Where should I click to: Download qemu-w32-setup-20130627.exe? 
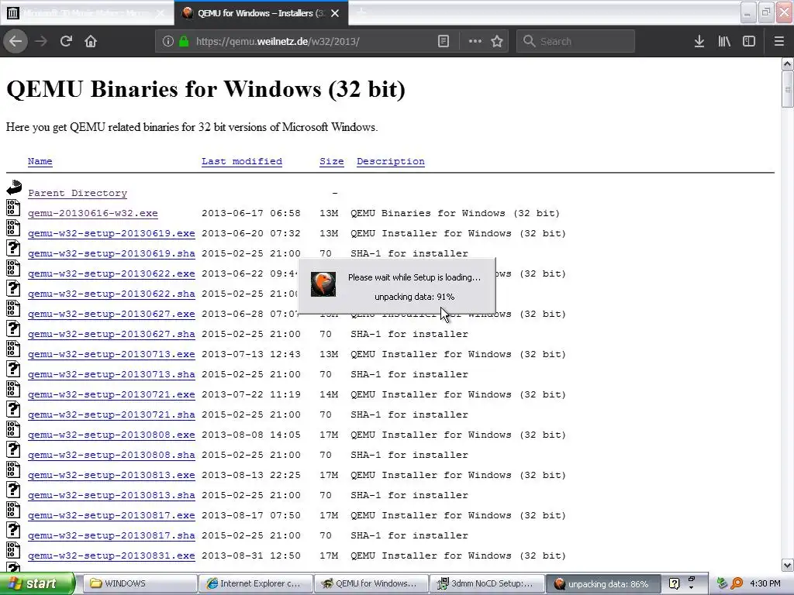tap(112, 315)
